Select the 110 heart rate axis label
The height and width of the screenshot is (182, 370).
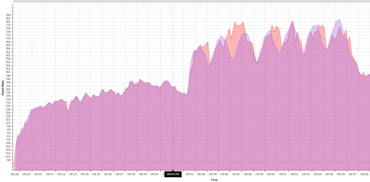9,140
